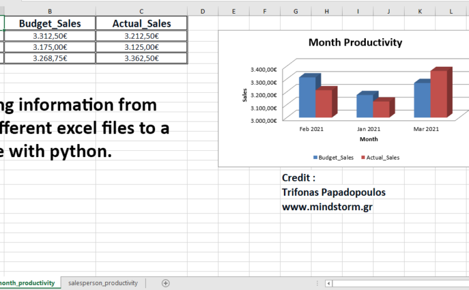Select column F header
Image resolution: width=469 pixels, height=290 pixels.
pyautogui.click(x=265, y=11)
